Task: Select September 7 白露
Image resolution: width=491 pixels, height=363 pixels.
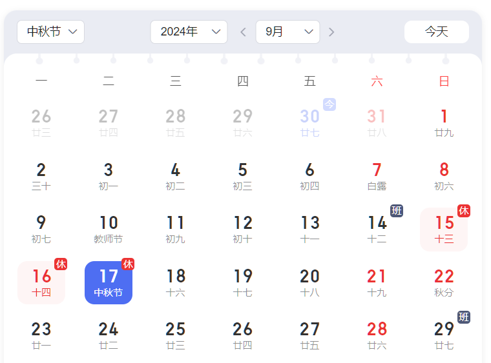Action: click(x=377, y=176)
